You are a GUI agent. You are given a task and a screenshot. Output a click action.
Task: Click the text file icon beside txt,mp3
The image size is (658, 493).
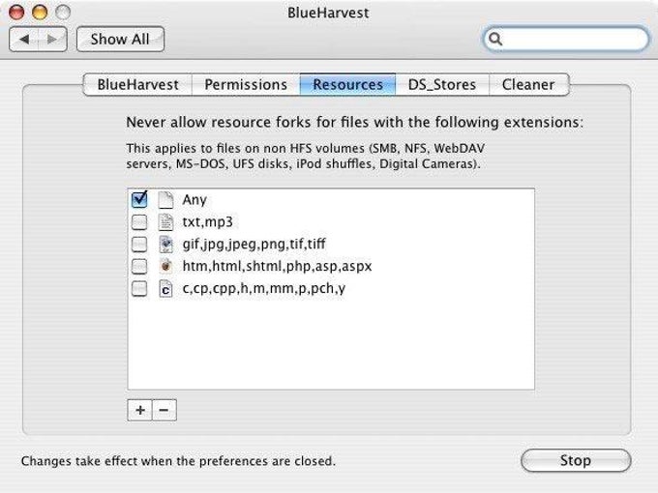pos(165,221)
